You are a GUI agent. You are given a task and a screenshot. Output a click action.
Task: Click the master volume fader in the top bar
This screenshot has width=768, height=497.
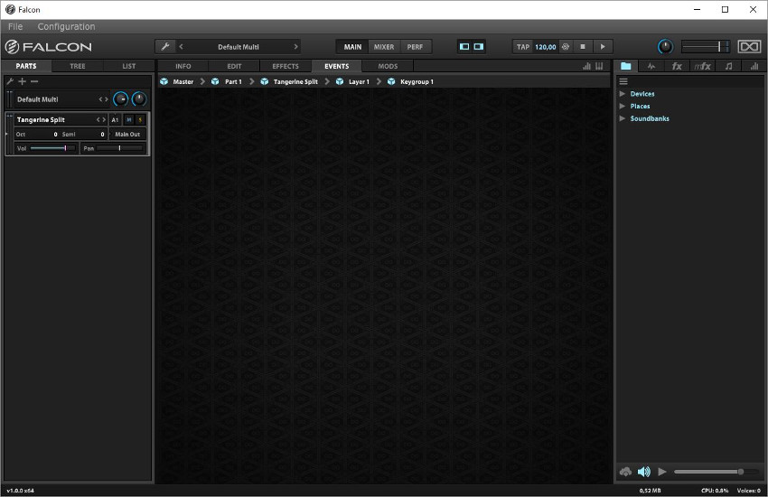706,46
